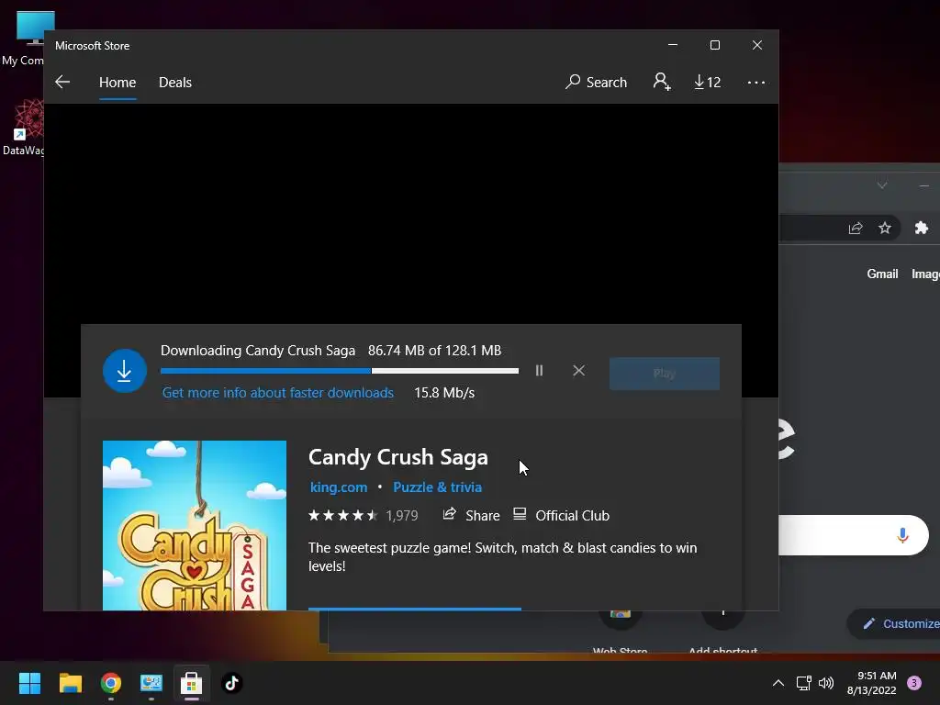Click the Candy Crush Saga artwork thumbnail

pyautogui.click(x=195, y=526)
